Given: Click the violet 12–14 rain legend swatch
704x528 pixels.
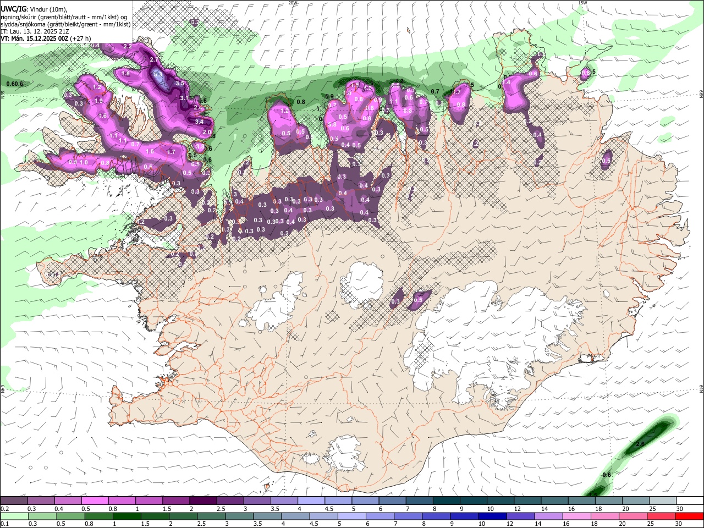Looking at the screenshot, I should point(521,516).
